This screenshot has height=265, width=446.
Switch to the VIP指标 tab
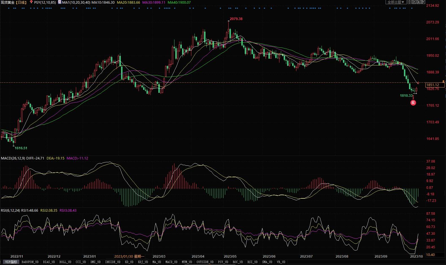coord(11,262)
